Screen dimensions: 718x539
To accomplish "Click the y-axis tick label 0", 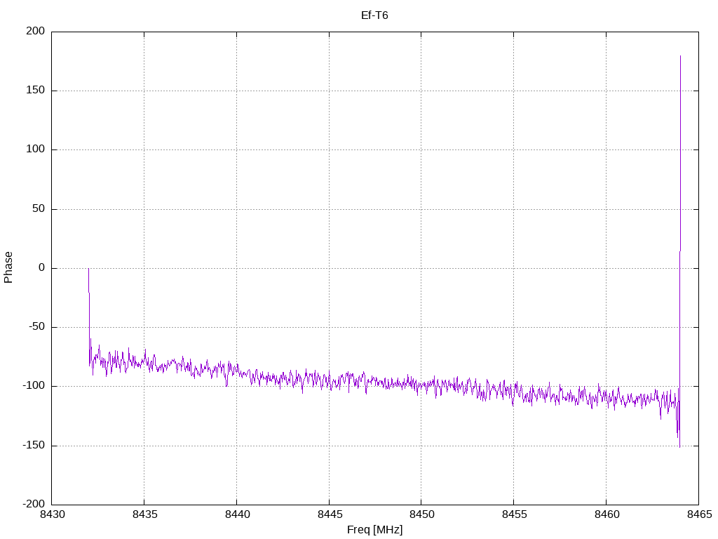I will (x=41, y=267).
